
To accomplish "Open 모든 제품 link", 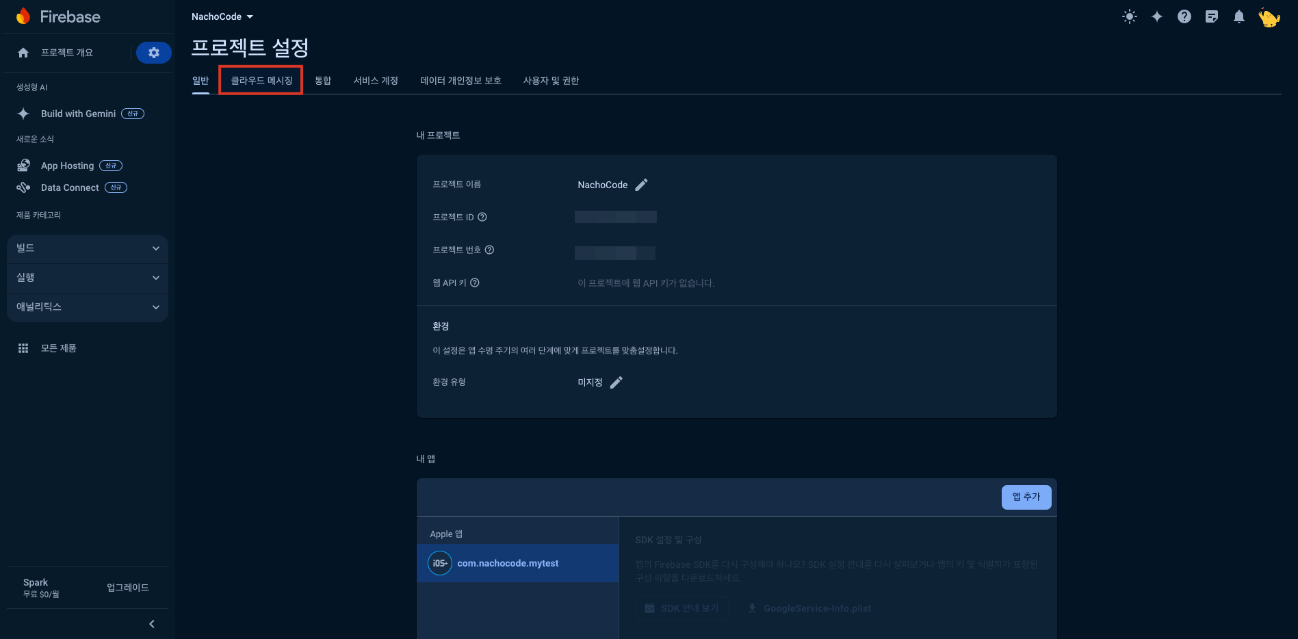I will click(x=58, y=348).
